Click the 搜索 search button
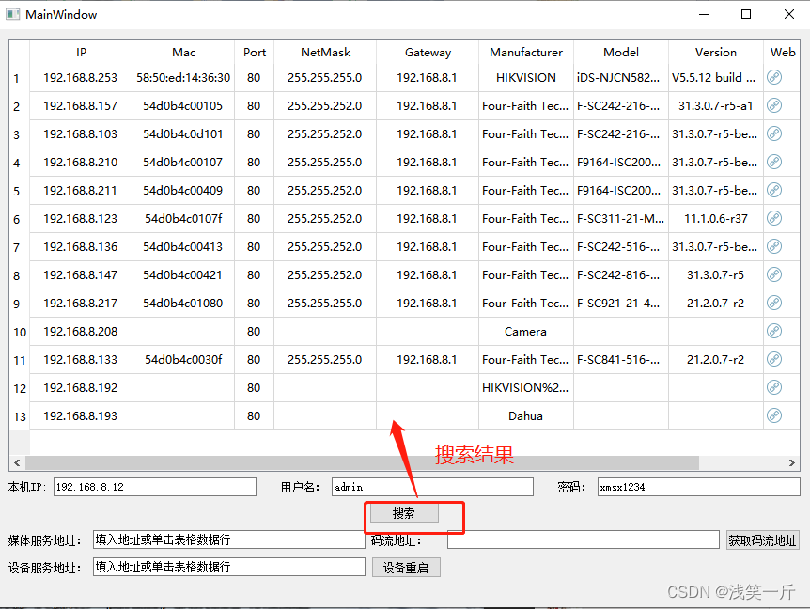The image size is (810, 609). tap(404, 513)
